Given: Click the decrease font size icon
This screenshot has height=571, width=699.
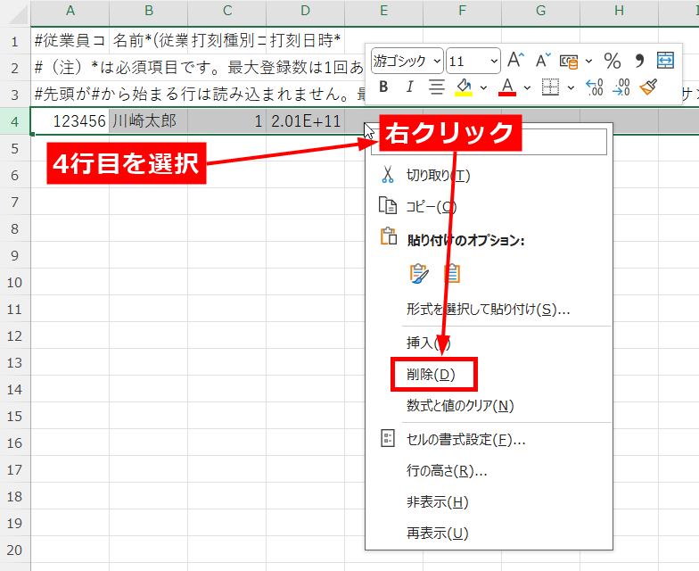Looking at the screenshot, I should [x=542, y=60].
